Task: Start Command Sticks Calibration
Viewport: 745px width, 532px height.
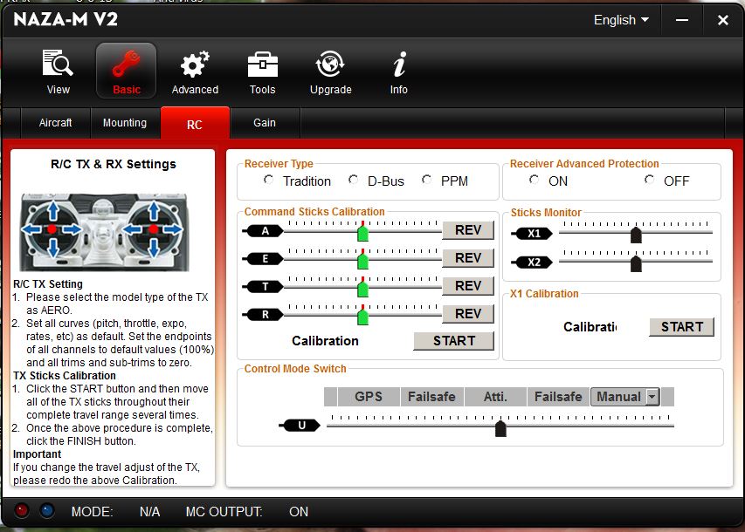Action: [454, 341]
